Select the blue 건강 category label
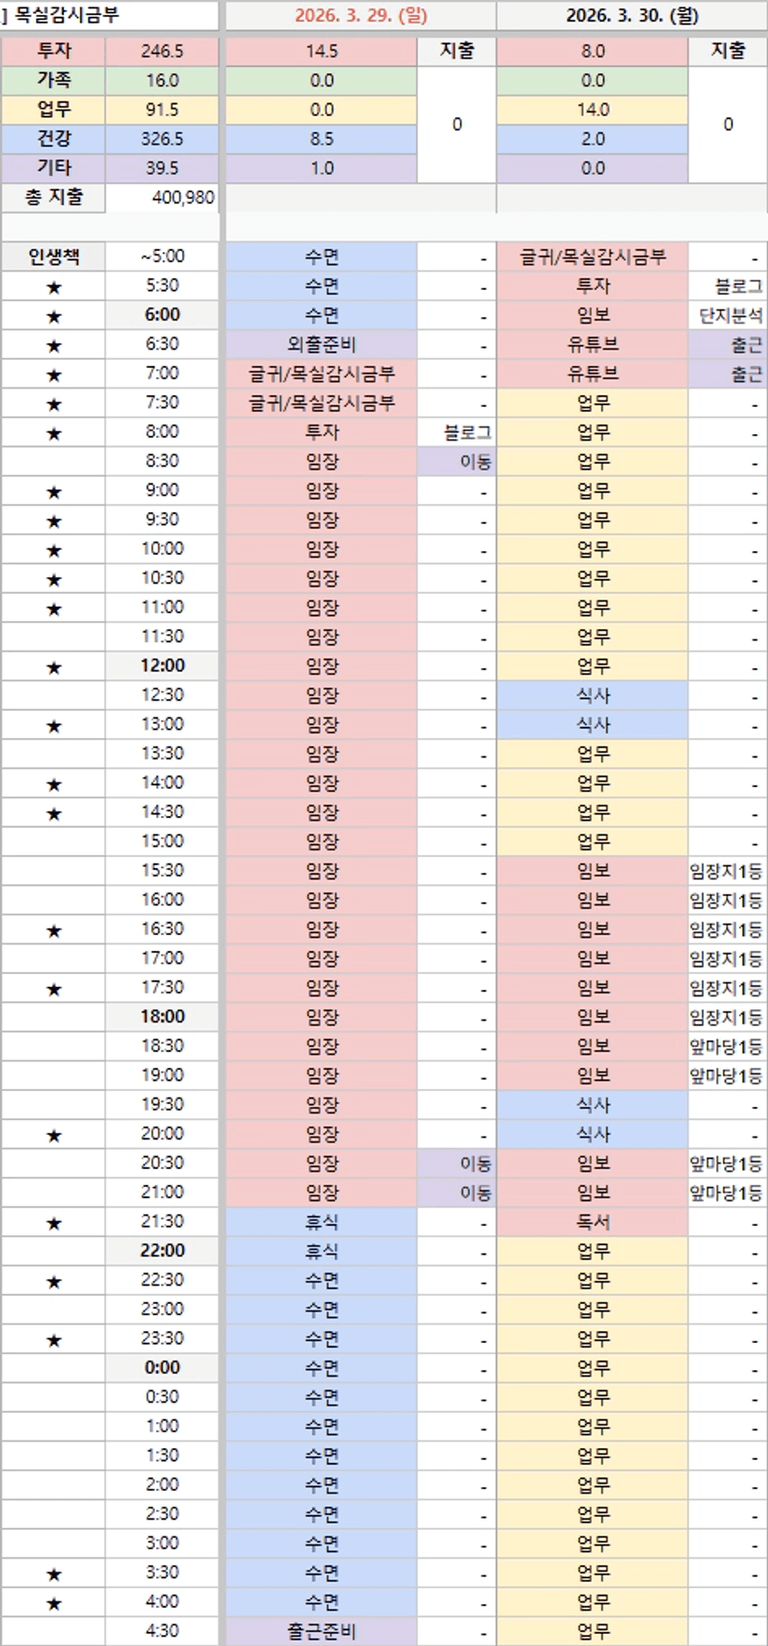 tap(54, 138)
